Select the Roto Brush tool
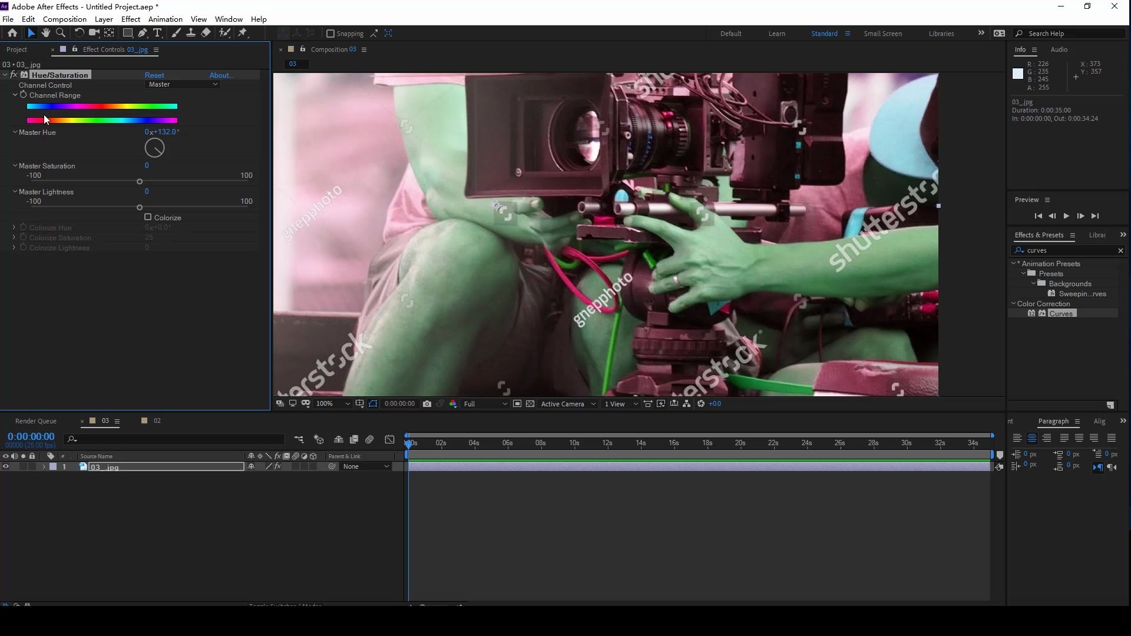 point(224,33)
